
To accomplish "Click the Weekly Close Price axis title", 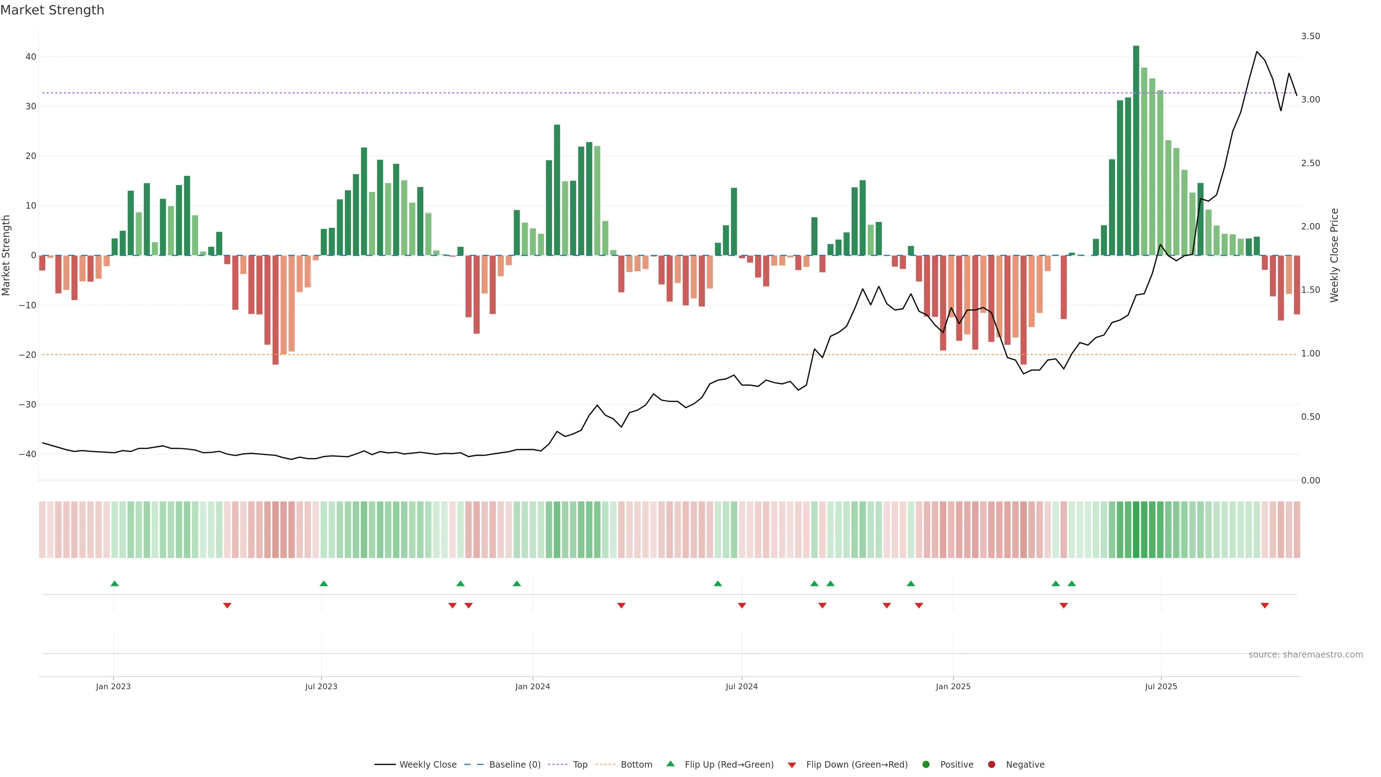I will 1334,255.
